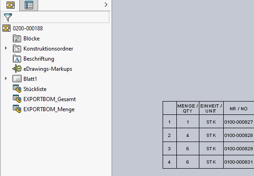Select the 0200-000188 root node label

28,28
